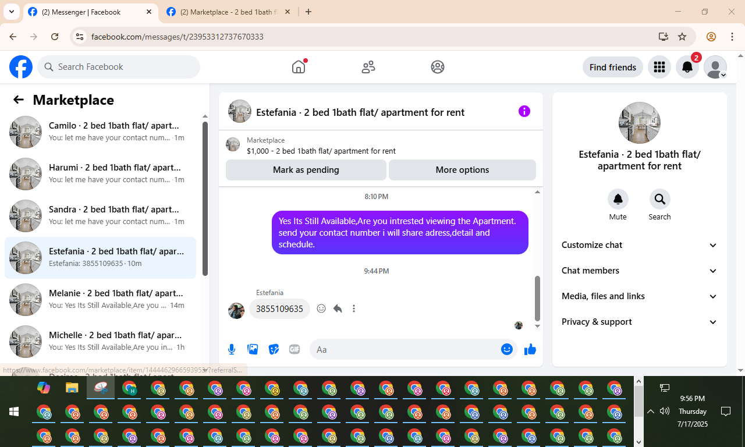Open the taskbar clock and date
745x447 pixels.
click(x=693, y=411)
